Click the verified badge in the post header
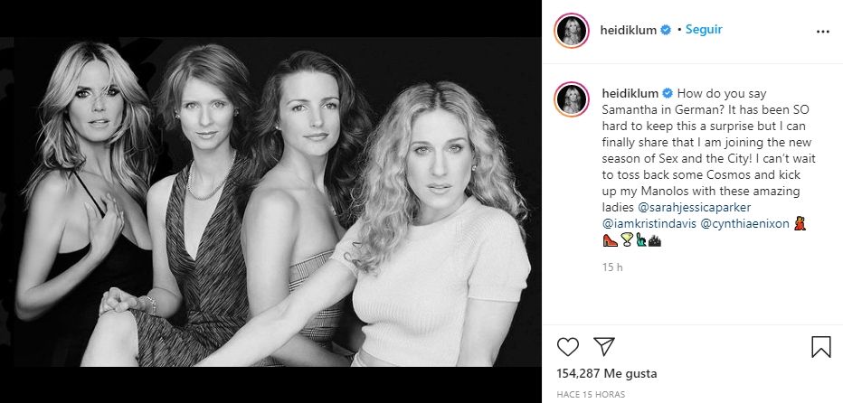843x403 pixels. point(667,30)
